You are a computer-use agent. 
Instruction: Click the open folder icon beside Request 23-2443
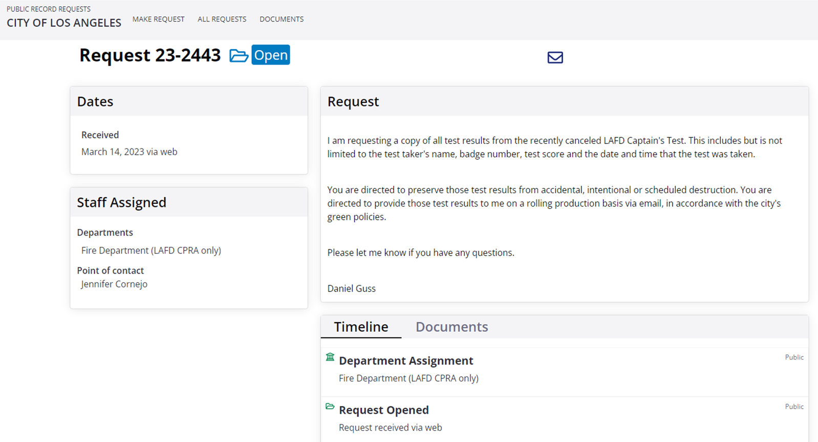pos(239,55)
